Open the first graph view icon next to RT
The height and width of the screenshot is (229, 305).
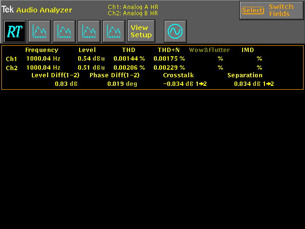(x=40, y=31)
